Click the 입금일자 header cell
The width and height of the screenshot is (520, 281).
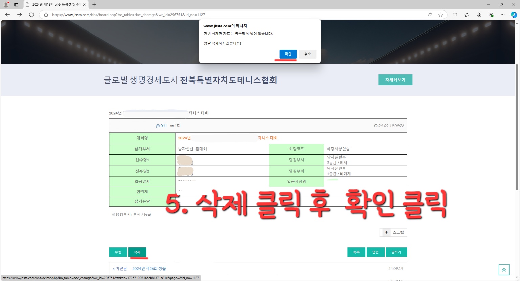click(x=142, y=182)
